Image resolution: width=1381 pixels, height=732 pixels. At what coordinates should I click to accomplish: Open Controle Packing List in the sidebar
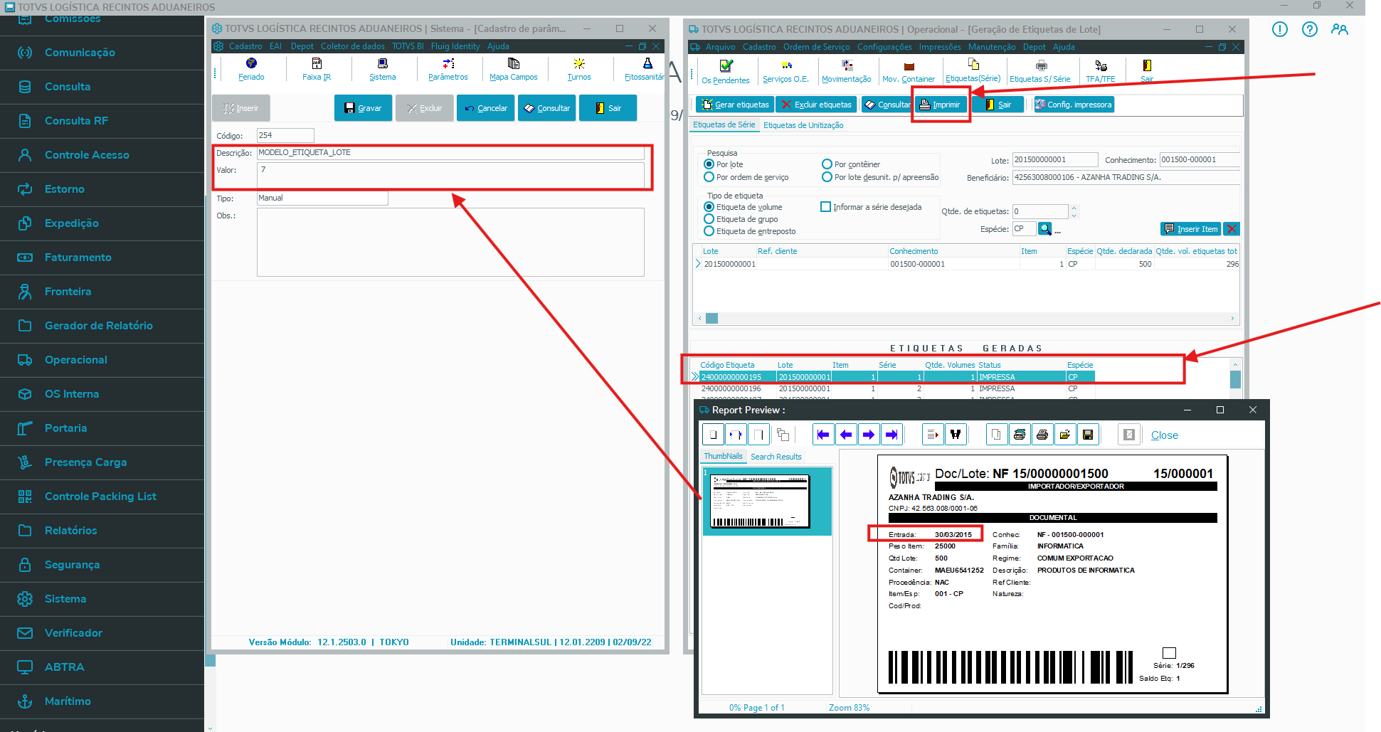102,497
